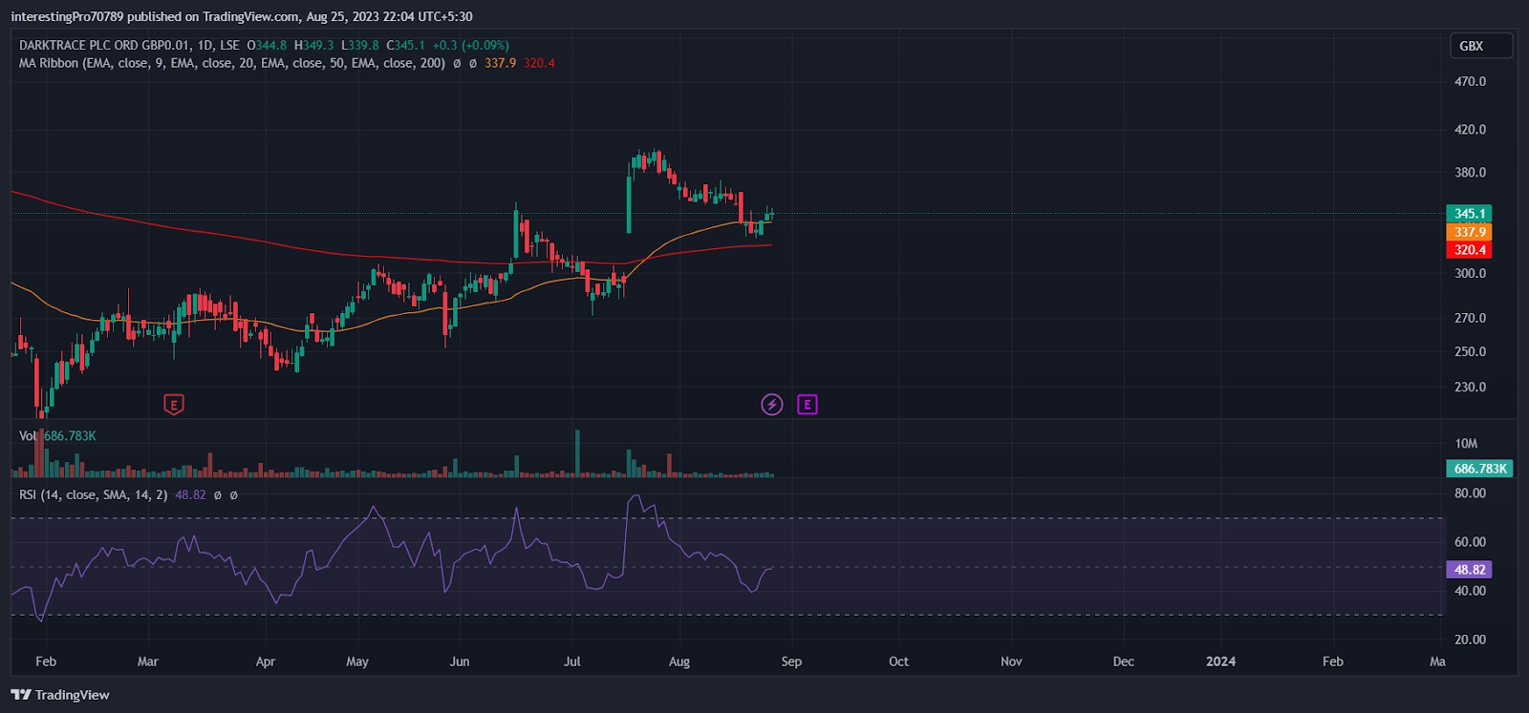Click the purple 48.82 RSI value label
1529x713 pixels.
coord(1470,570)
